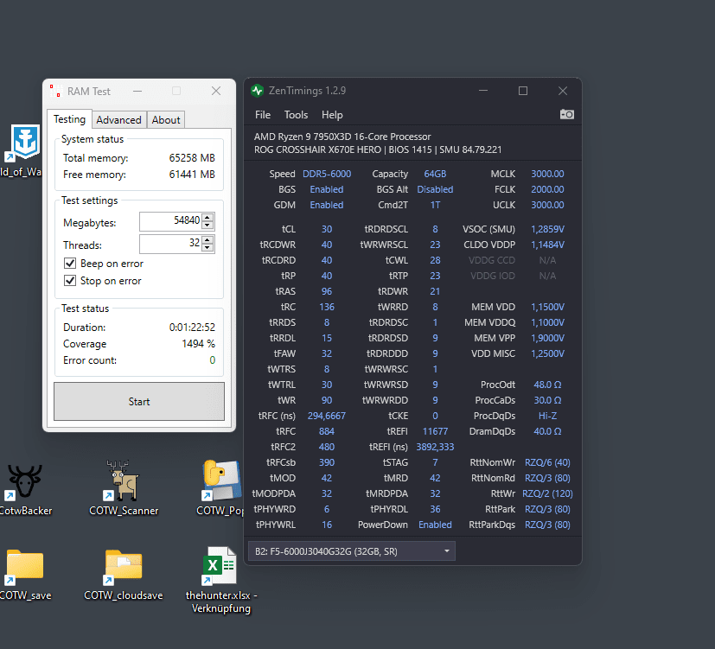Click the DramDqDs value 40.0 Ω

pyautogui.click(x=547, y=431)
